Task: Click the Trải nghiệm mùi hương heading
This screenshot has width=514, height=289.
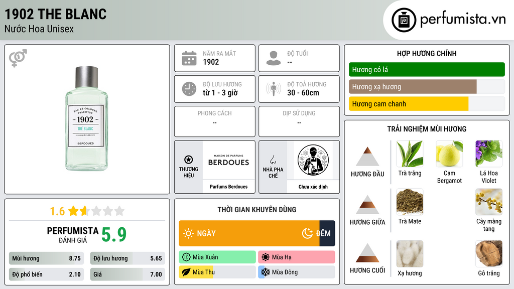Action: point(427,129)
